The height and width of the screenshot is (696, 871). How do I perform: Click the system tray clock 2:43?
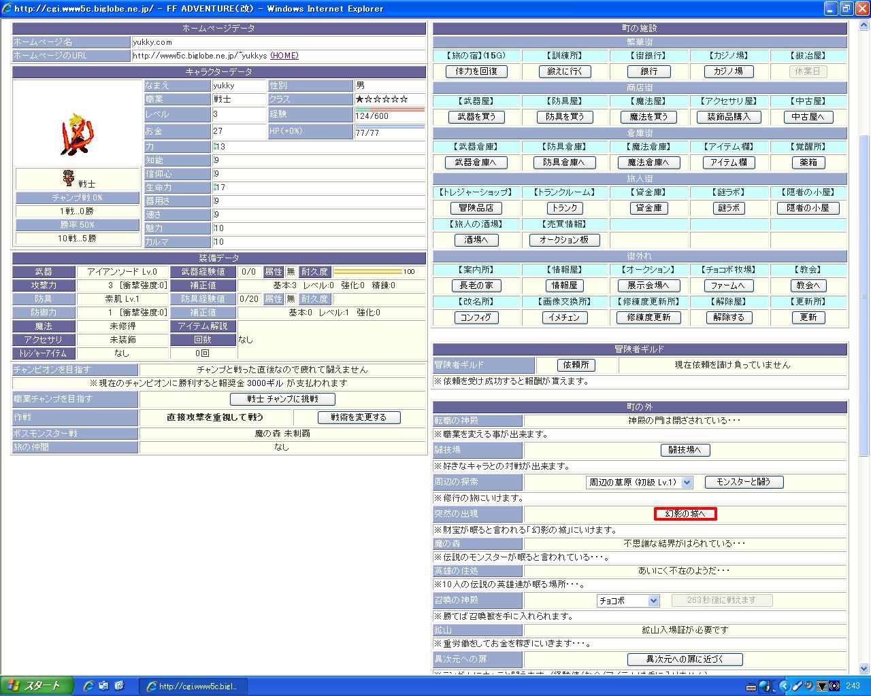[x=853, y=686]
